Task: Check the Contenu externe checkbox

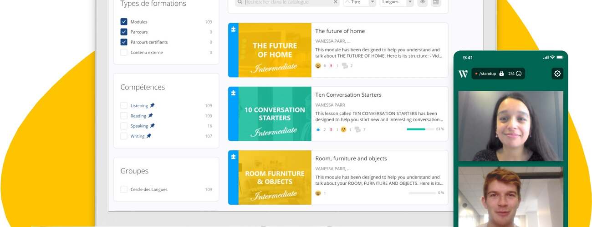Action: [124, 52]
